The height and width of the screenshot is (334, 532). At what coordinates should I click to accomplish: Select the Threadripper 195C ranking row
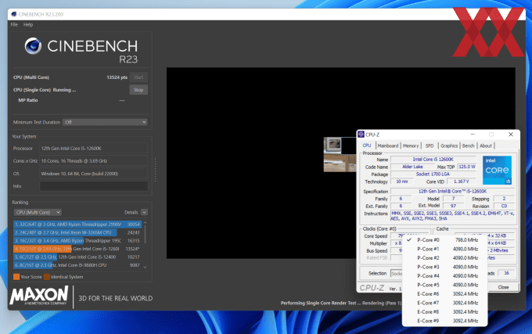(x=77, y=240)
